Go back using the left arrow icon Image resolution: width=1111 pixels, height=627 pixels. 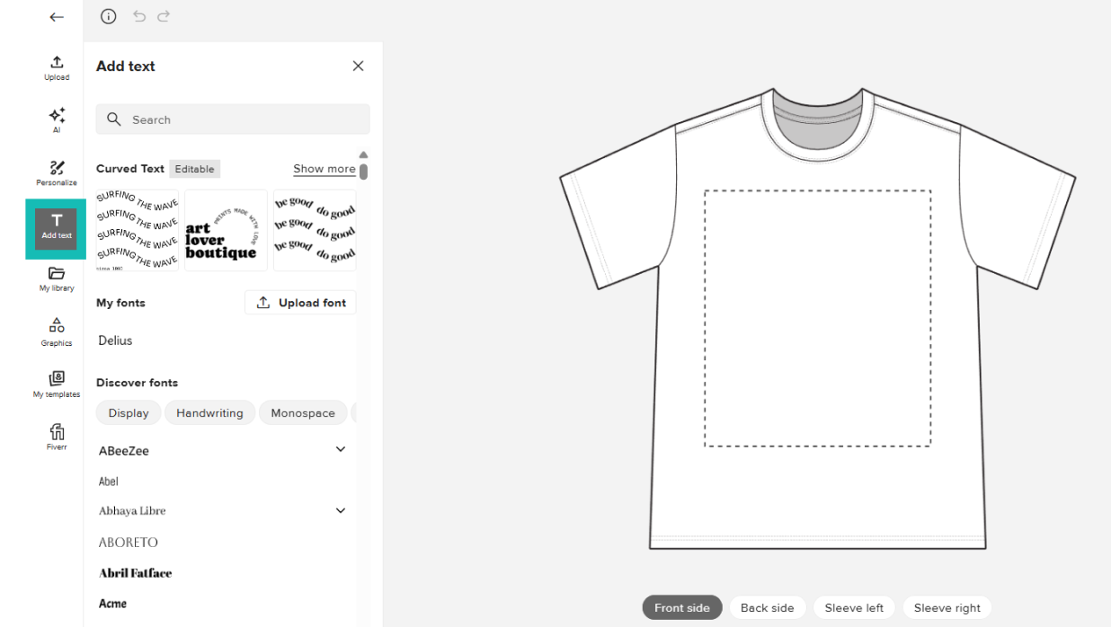tap(57, 17)
